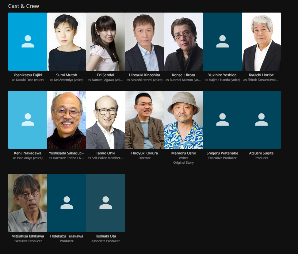Select the Hiroyuki Okiura name link

point(144,153)
